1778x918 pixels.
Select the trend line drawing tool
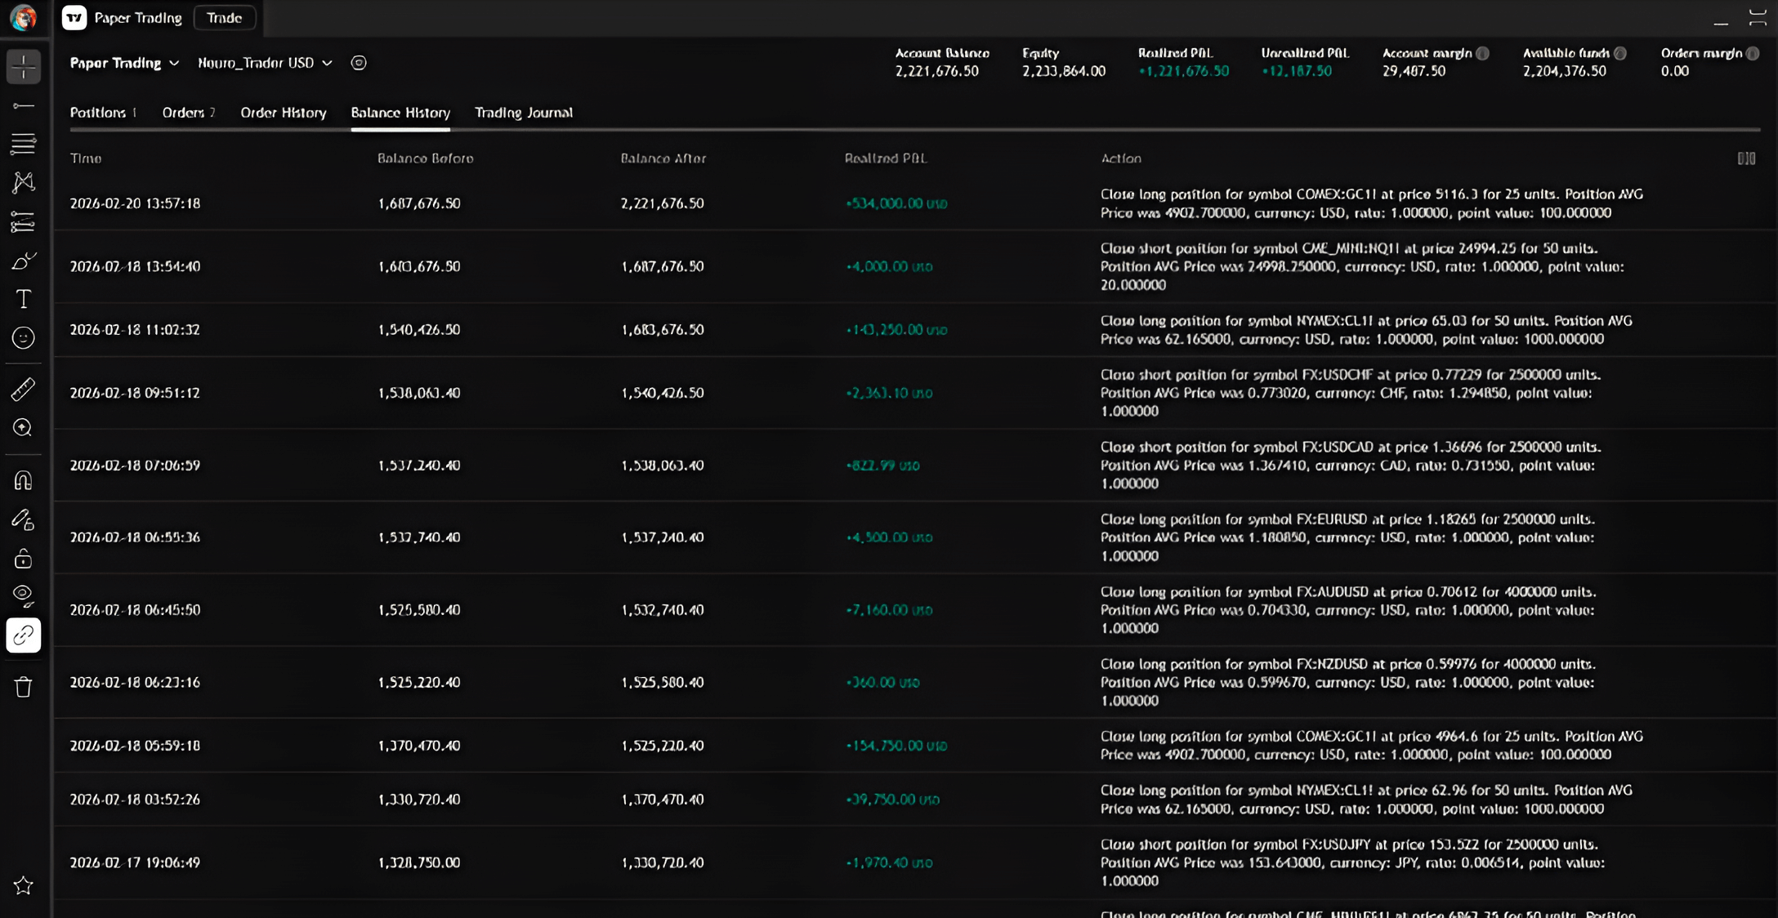[x=24, y=106]
